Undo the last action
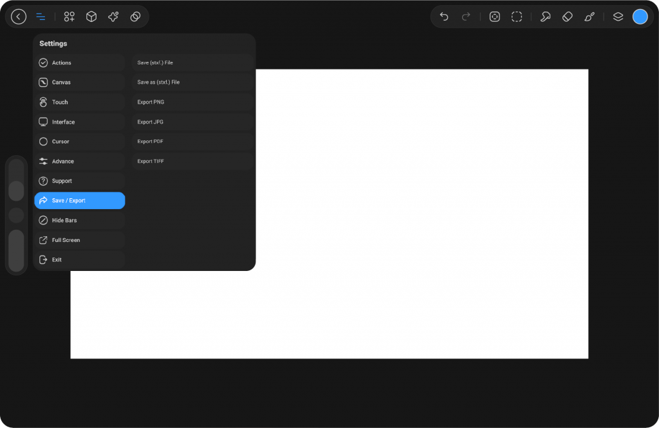This screenshot has width=659, height=428. pyautogui.click(x=444, y=17)
